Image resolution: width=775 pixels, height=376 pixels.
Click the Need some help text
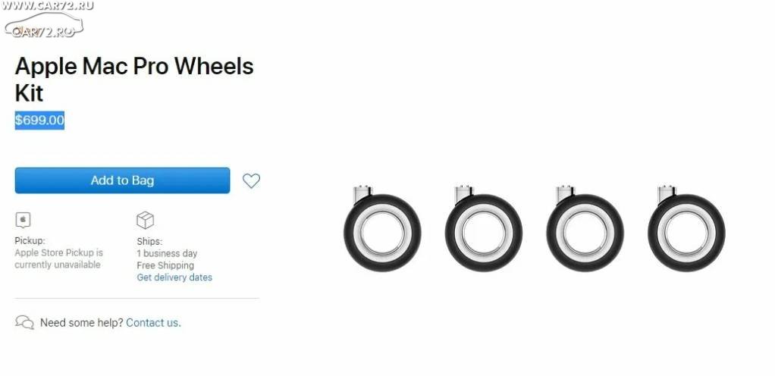(x=82, y=323)
